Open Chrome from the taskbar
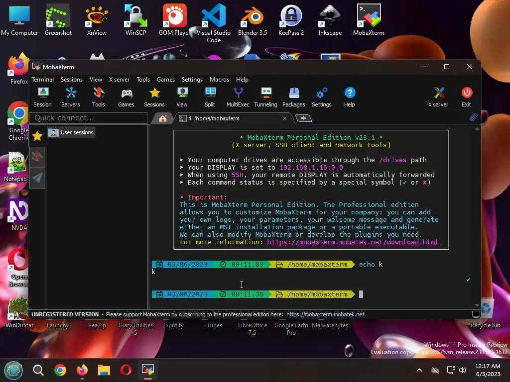Screen dimensions: 510x382 tap(60, 370)
